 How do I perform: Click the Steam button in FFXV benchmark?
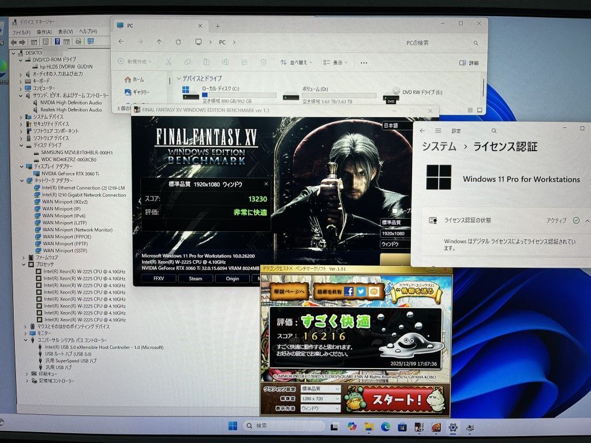tap(196, 279)
